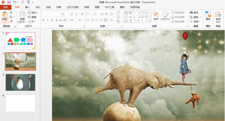The height and width of the screenshot is (121, 225).
Task: Start slideshow from quick access toolbar icon
Action: 28,2
